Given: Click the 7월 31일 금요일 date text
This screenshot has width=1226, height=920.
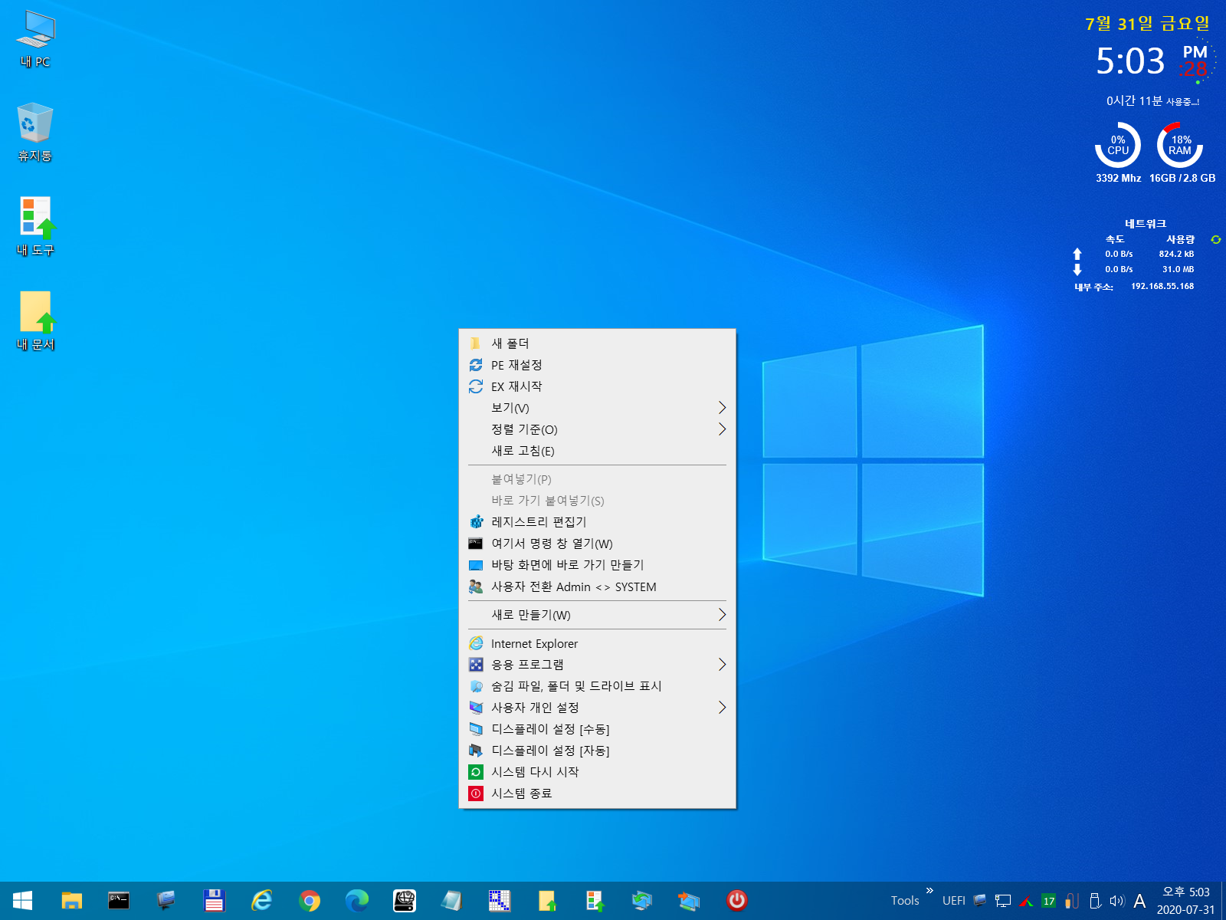Looking at the screenshot, I should [x=1147, y=24].
